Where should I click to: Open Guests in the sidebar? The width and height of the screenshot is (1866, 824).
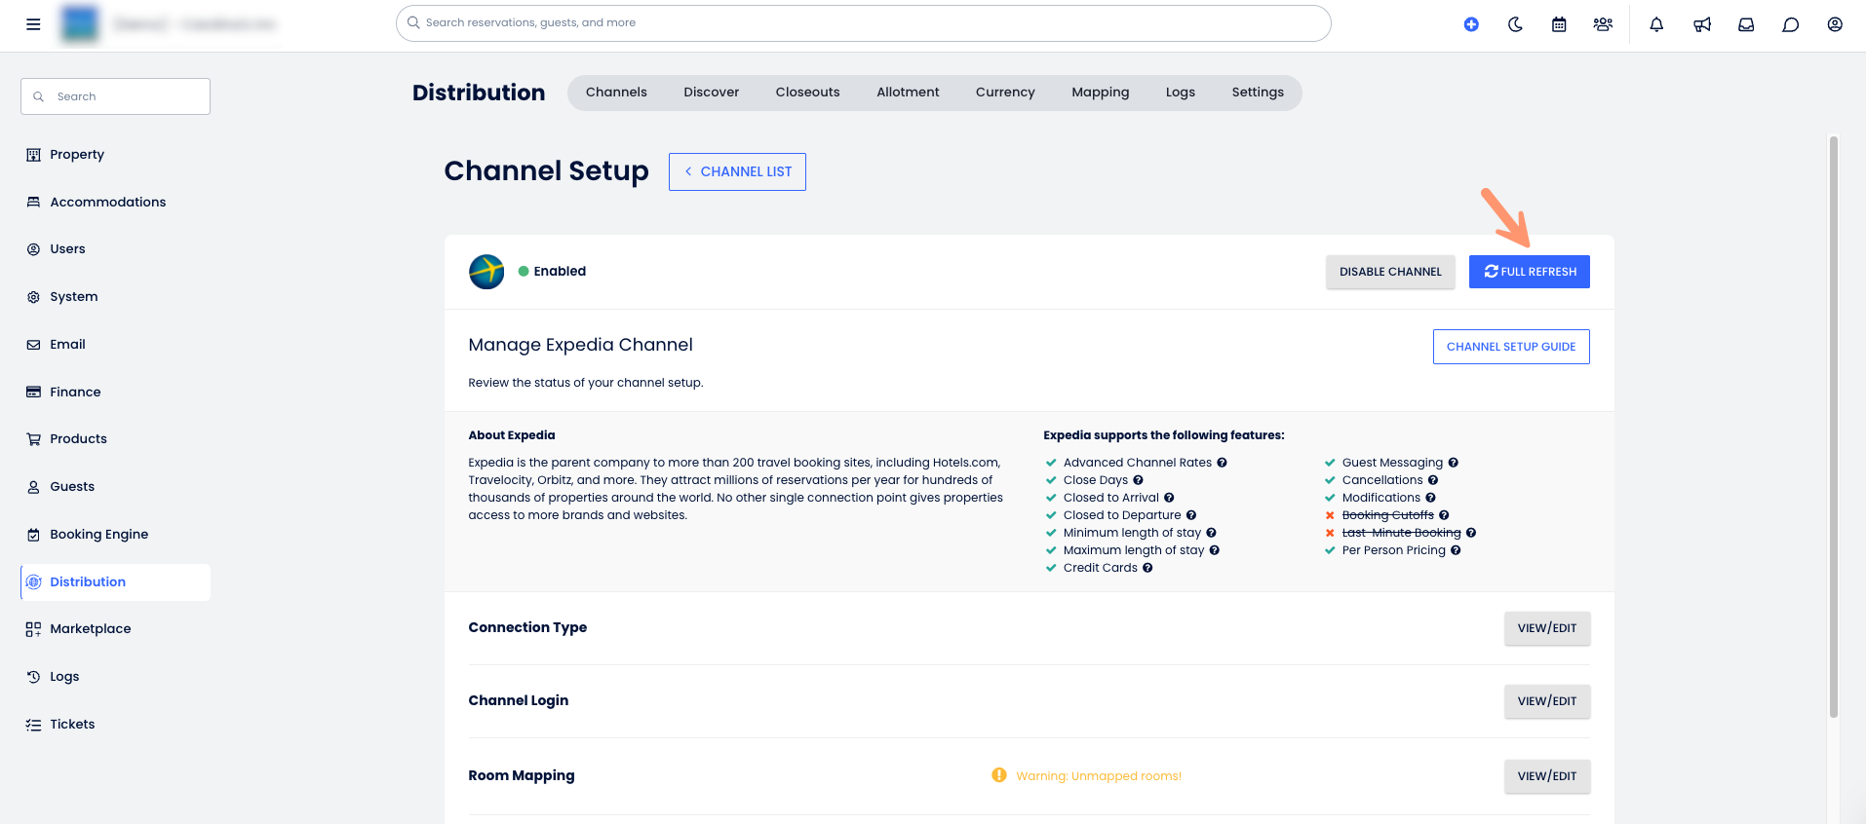click(115, 487)
